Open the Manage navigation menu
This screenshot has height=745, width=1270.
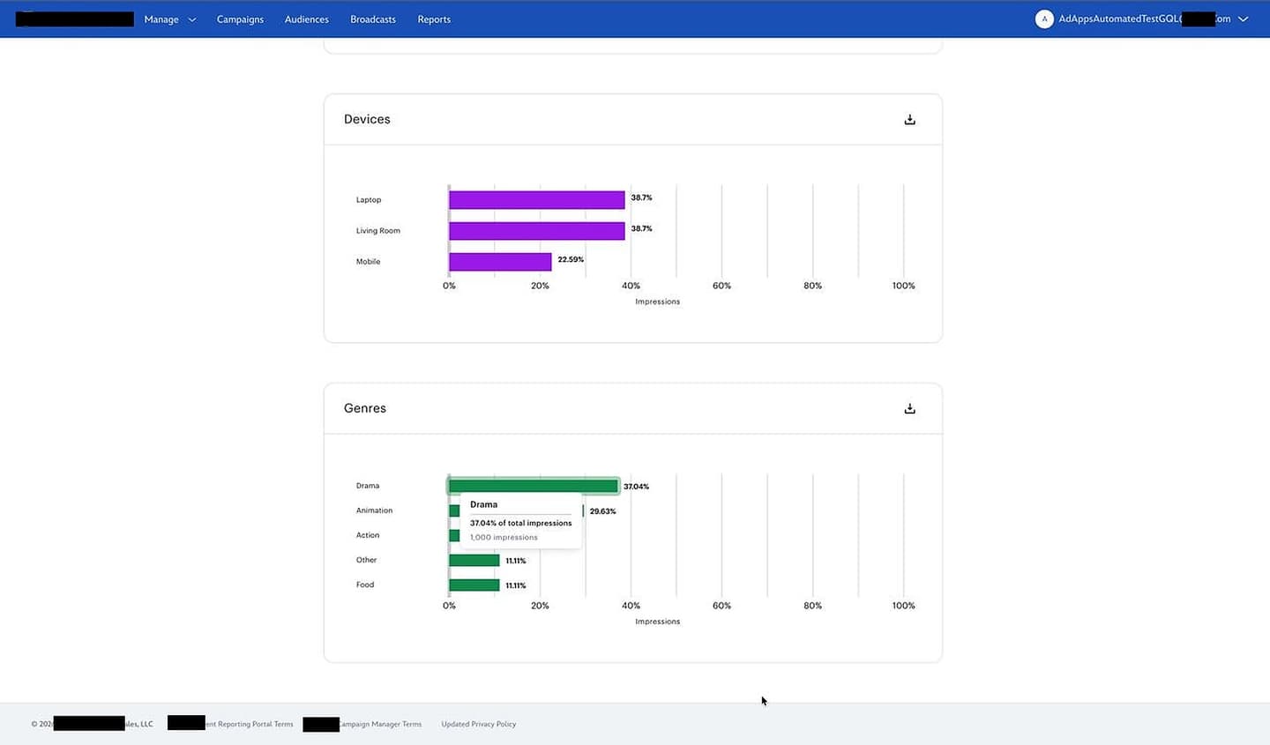pyautogui.click(x=161, y=19)
